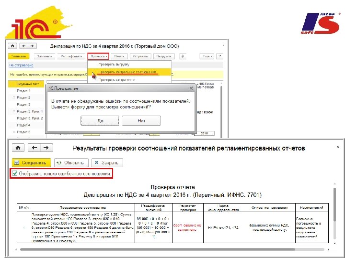
Task: Click the 'Описание нарушения' column header
Action: pos(269,207)
